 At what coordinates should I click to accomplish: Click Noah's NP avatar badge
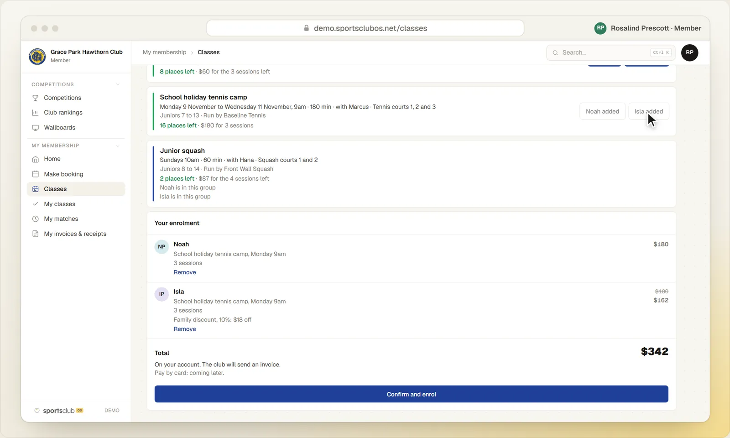pyautogui.click(x=162, y=247)
